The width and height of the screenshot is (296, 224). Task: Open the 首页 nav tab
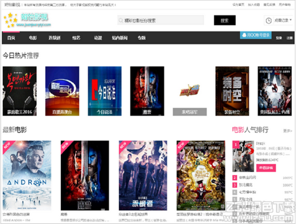tap(11, 38)
